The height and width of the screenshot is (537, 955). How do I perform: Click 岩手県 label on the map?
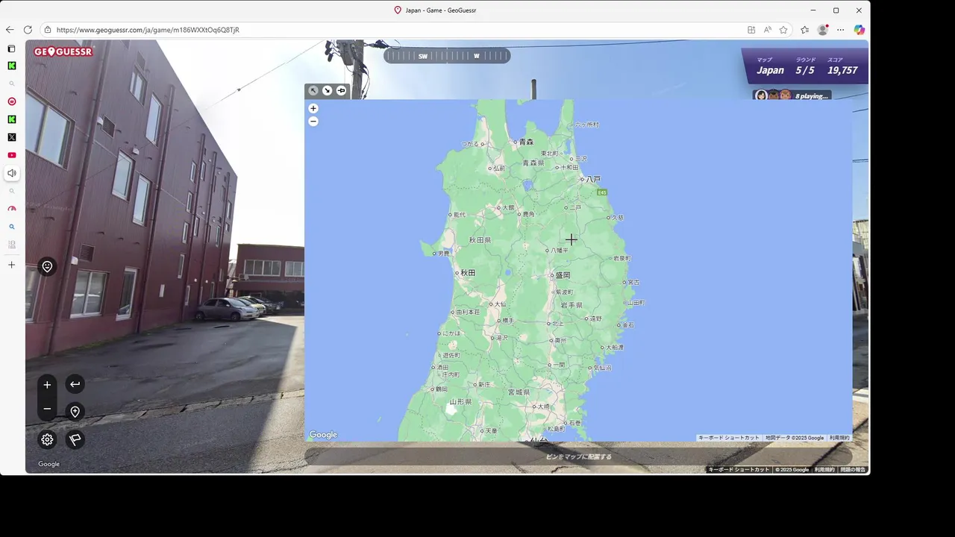coord(571,305)
